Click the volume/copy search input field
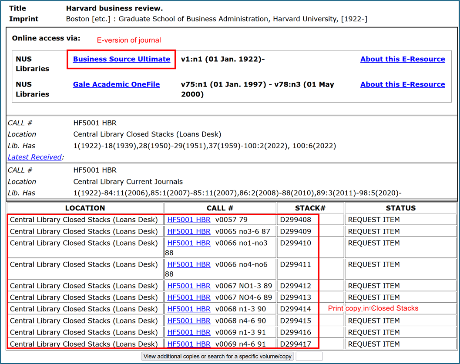This screenshot has width=460, height=364. point(309,357)
